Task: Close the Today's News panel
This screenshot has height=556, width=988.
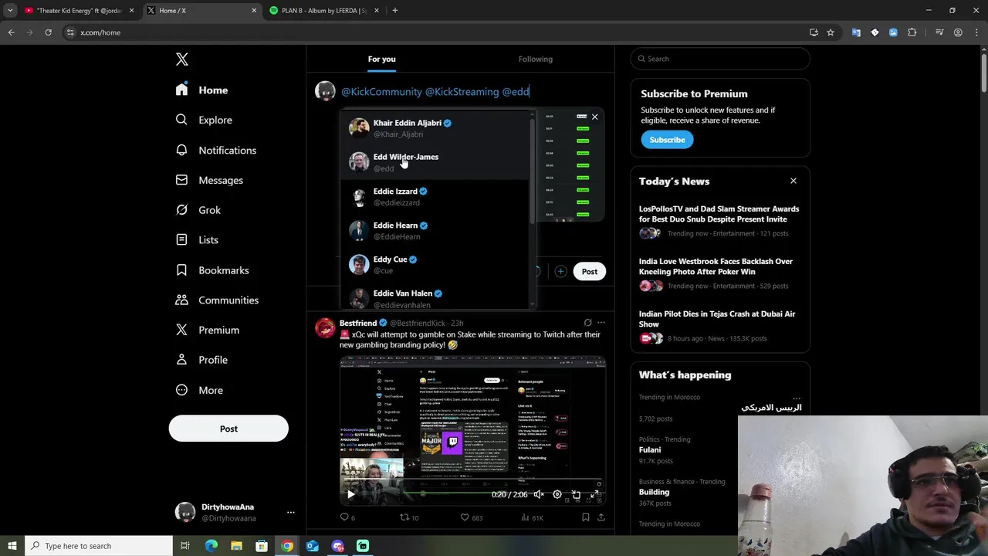Action: (793, 181)
